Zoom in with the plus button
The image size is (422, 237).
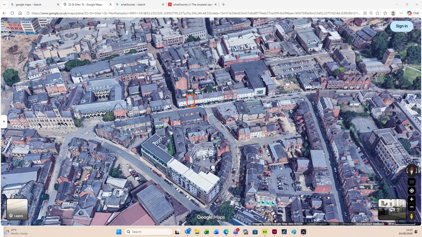[412, 200]
